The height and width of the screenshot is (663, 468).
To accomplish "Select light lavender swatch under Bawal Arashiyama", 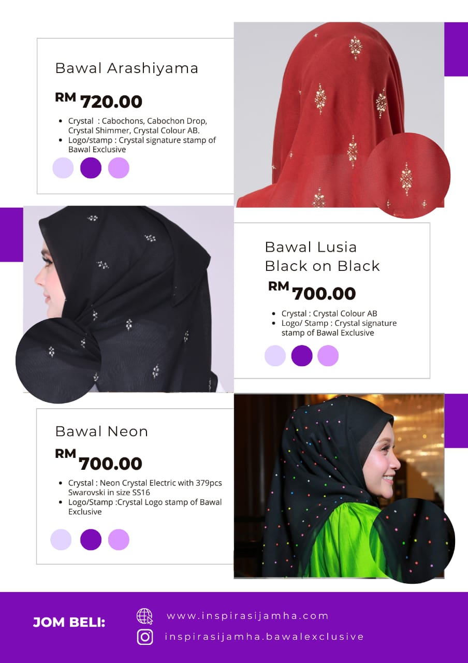I will [63, 168].
